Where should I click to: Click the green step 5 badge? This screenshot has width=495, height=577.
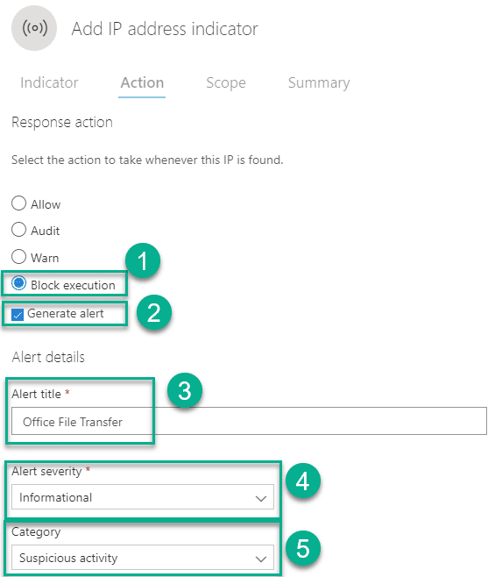(x=302, y=548)
